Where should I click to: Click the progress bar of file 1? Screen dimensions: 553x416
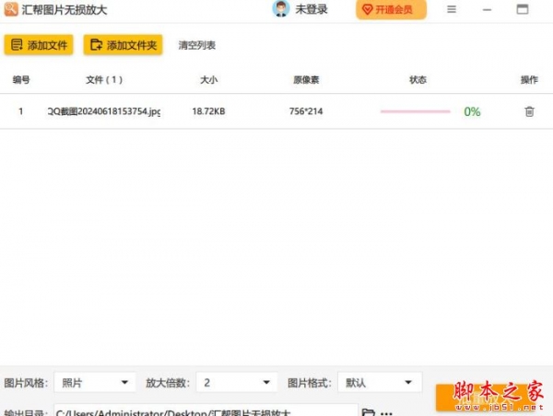tap(416, 111)
